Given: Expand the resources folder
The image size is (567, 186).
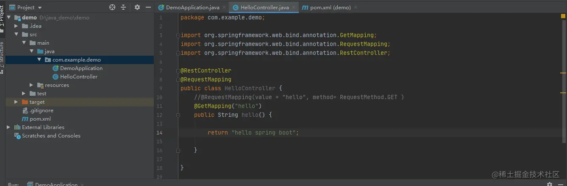Looking at the screenshot, I should pos(31,85).
